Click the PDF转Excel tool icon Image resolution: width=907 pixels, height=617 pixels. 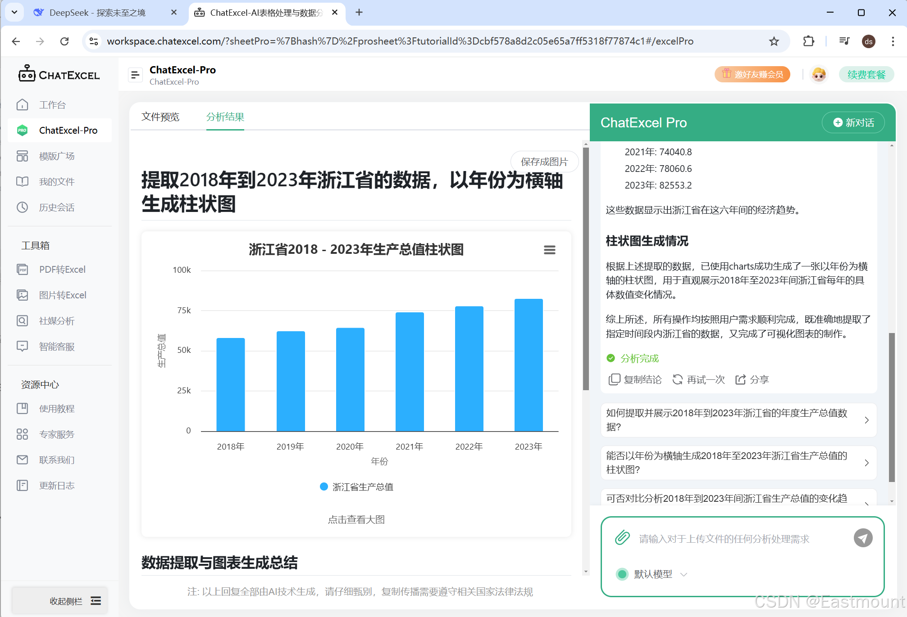(x=22, y=269)
